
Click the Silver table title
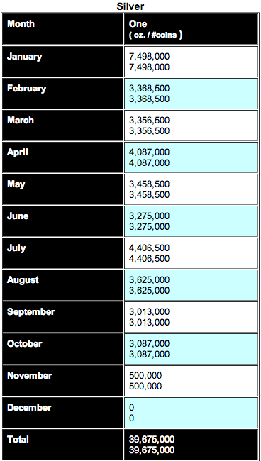tap(130, 6)
